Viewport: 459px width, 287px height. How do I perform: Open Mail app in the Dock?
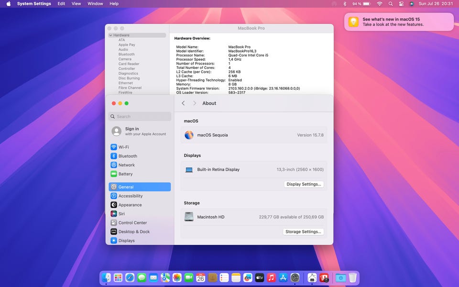(x=153, y=277)
